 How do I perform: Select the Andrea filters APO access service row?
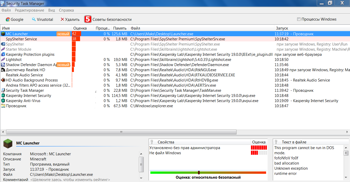pyautogui.click(x=175, y=85)
